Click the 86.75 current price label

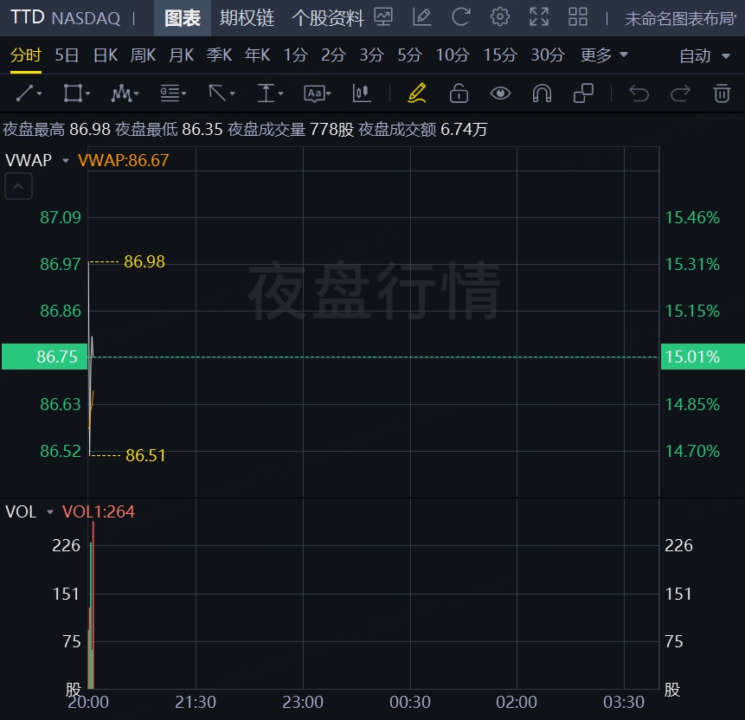coord(42,357)
